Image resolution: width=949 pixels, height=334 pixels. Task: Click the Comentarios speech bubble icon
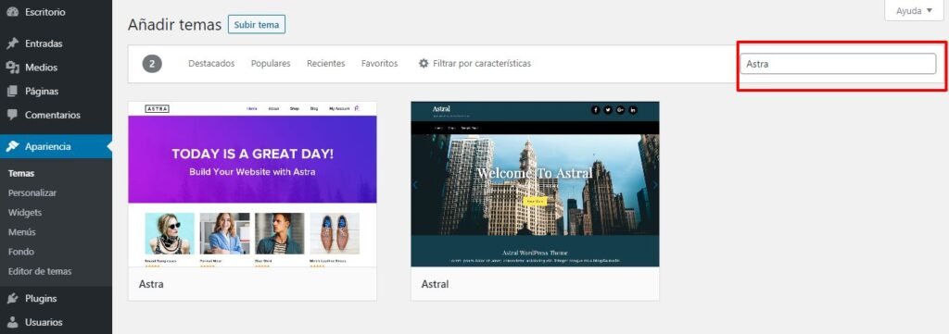click(12, 115)
